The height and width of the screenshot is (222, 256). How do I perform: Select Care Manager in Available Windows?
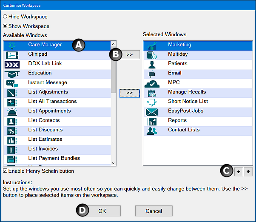point(57,46)
